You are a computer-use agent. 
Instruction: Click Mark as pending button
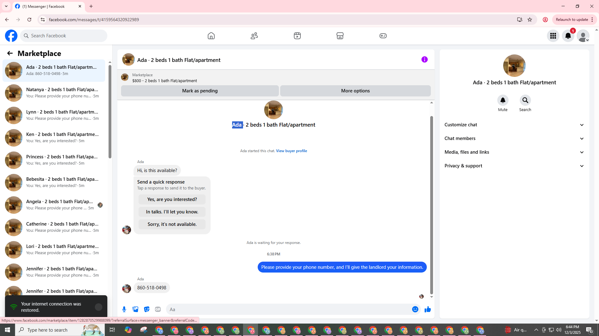(200, 91)
